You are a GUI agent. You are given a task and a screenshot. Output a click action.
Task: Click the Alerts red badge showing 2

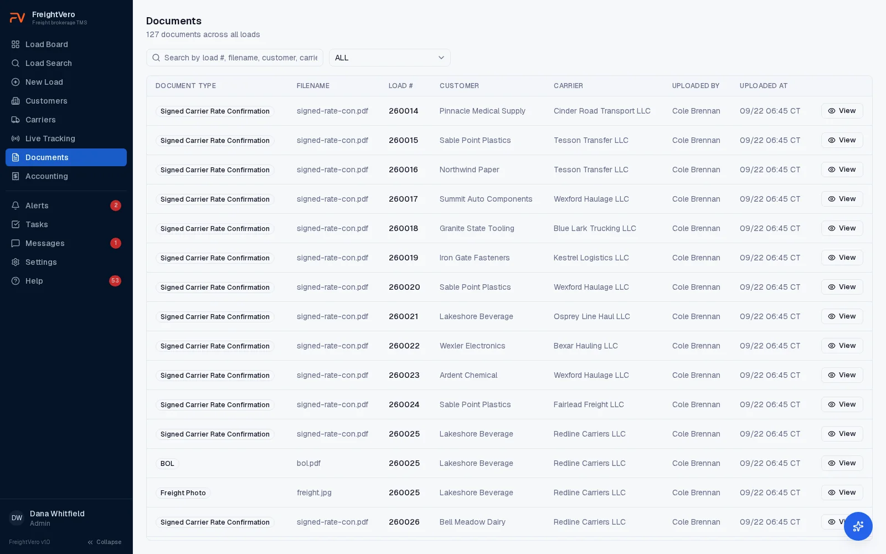(x=115, y=206)
